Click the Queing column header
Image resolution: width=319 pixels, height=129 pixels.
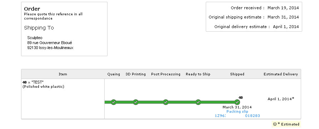click(x=114, y=74)
